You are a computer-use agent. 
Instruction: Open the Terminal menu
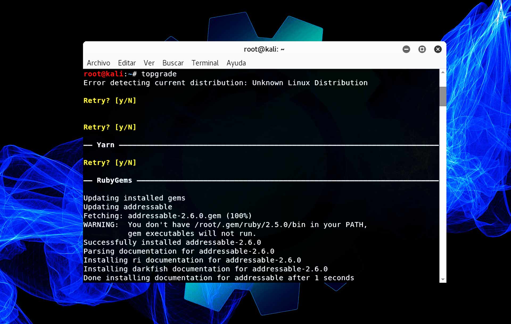pyautogui.click(x=205, y=63)
